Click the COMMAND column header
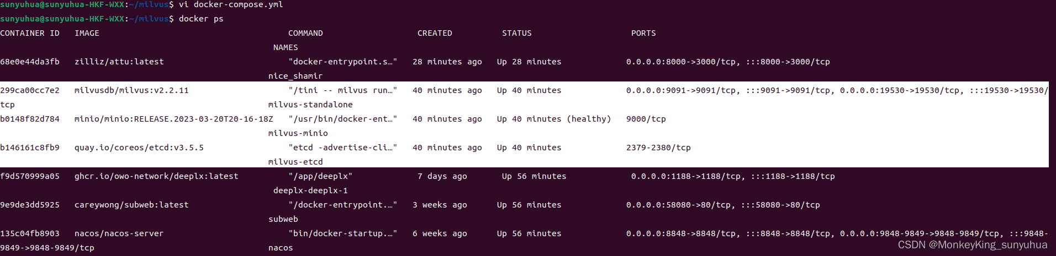Screen dimensions: 1056x256 point(305,33)
